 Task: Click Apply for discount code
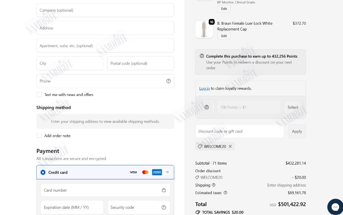coord(297,131)
